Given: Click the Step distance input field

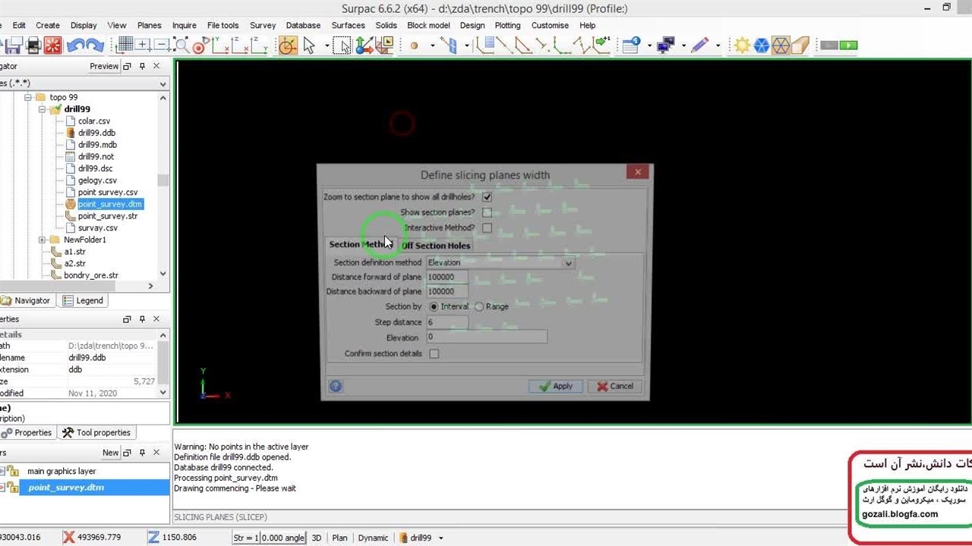Looking at the screenshot, I should (x=447, y=322).
